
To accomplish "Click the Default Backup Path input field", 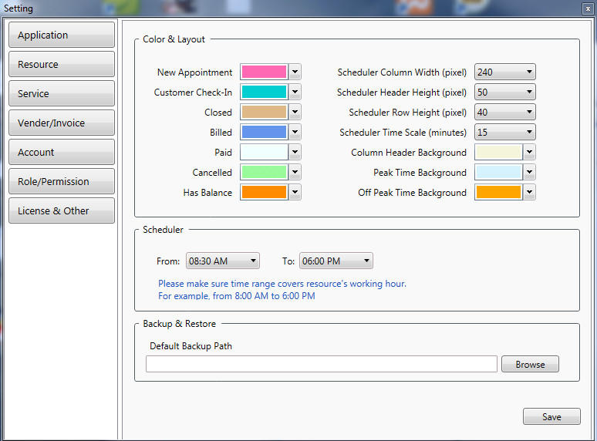I will click(x=322, y=364).
